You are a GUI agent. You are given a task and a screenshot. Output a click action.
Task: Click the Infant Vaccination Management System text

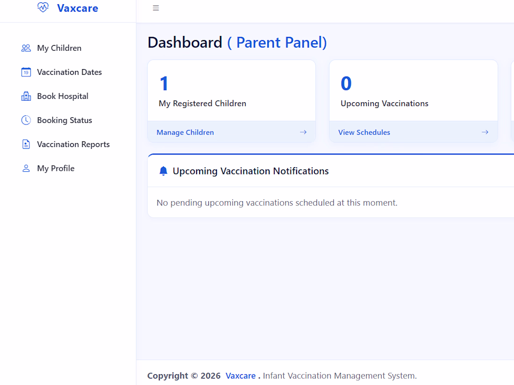(x=340, y=376)
